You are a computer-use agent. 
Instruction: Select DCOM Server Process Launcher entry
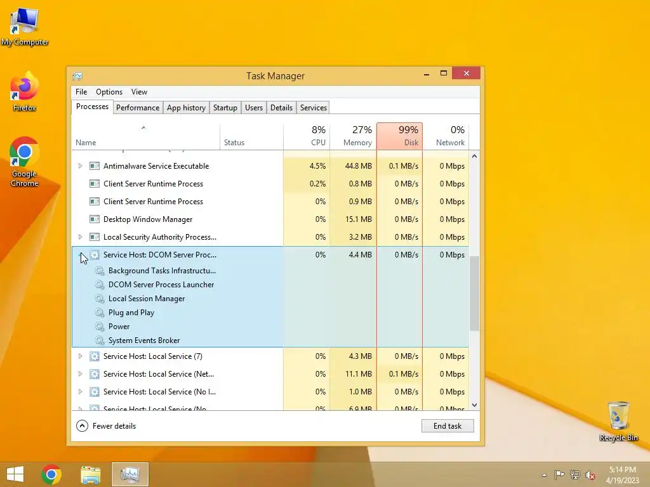click(x=270, y=285)
